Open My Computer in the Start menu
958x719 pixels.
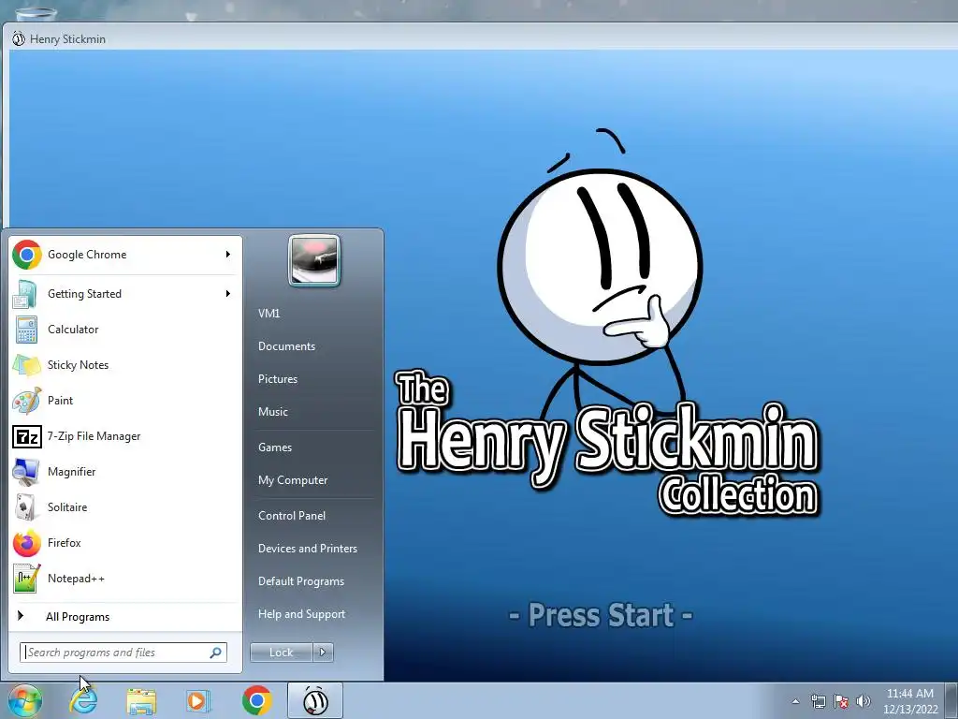click(x=293, y=480)
